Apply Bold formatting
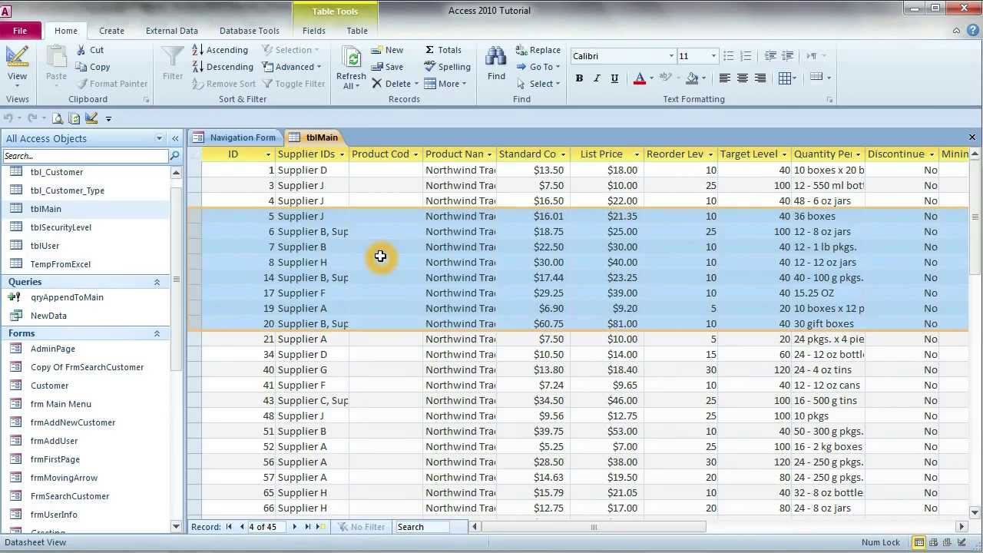Screen dimensions: 983x553 [x=579, y=78]
